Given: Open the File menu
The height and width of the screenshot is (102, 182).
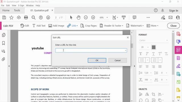Looking at the screenshot, I should pyautogui.click(x=3, y=5).
